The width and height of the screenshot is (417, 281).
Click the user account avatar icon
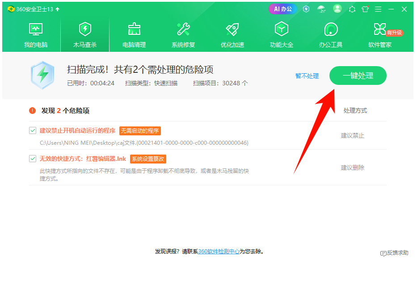click(x=337, y=9)
